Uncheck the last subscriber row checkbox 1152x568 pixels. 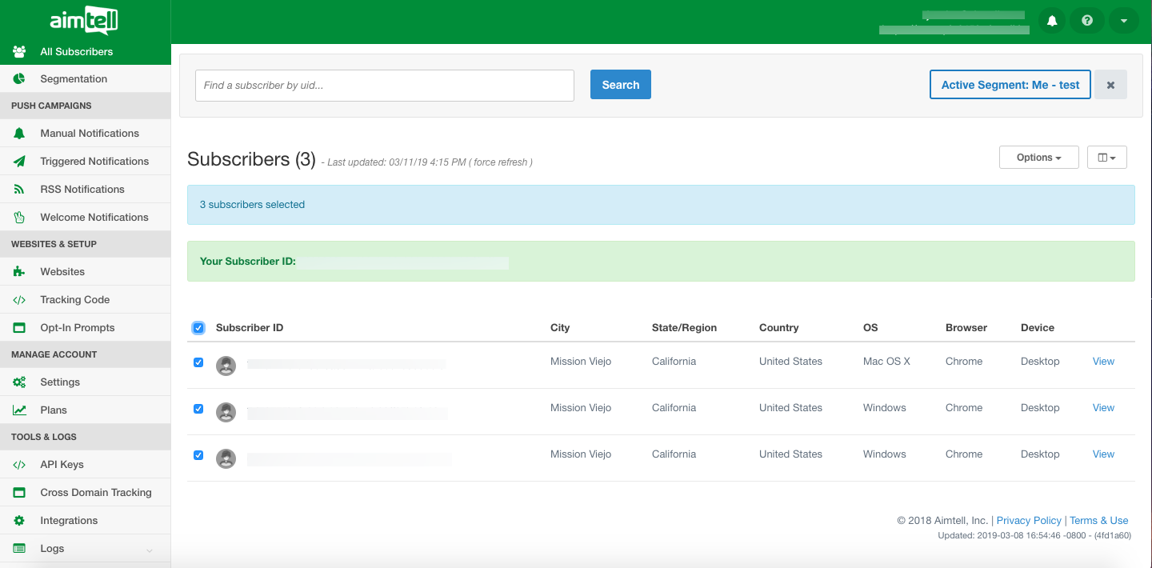coord(198,455)
